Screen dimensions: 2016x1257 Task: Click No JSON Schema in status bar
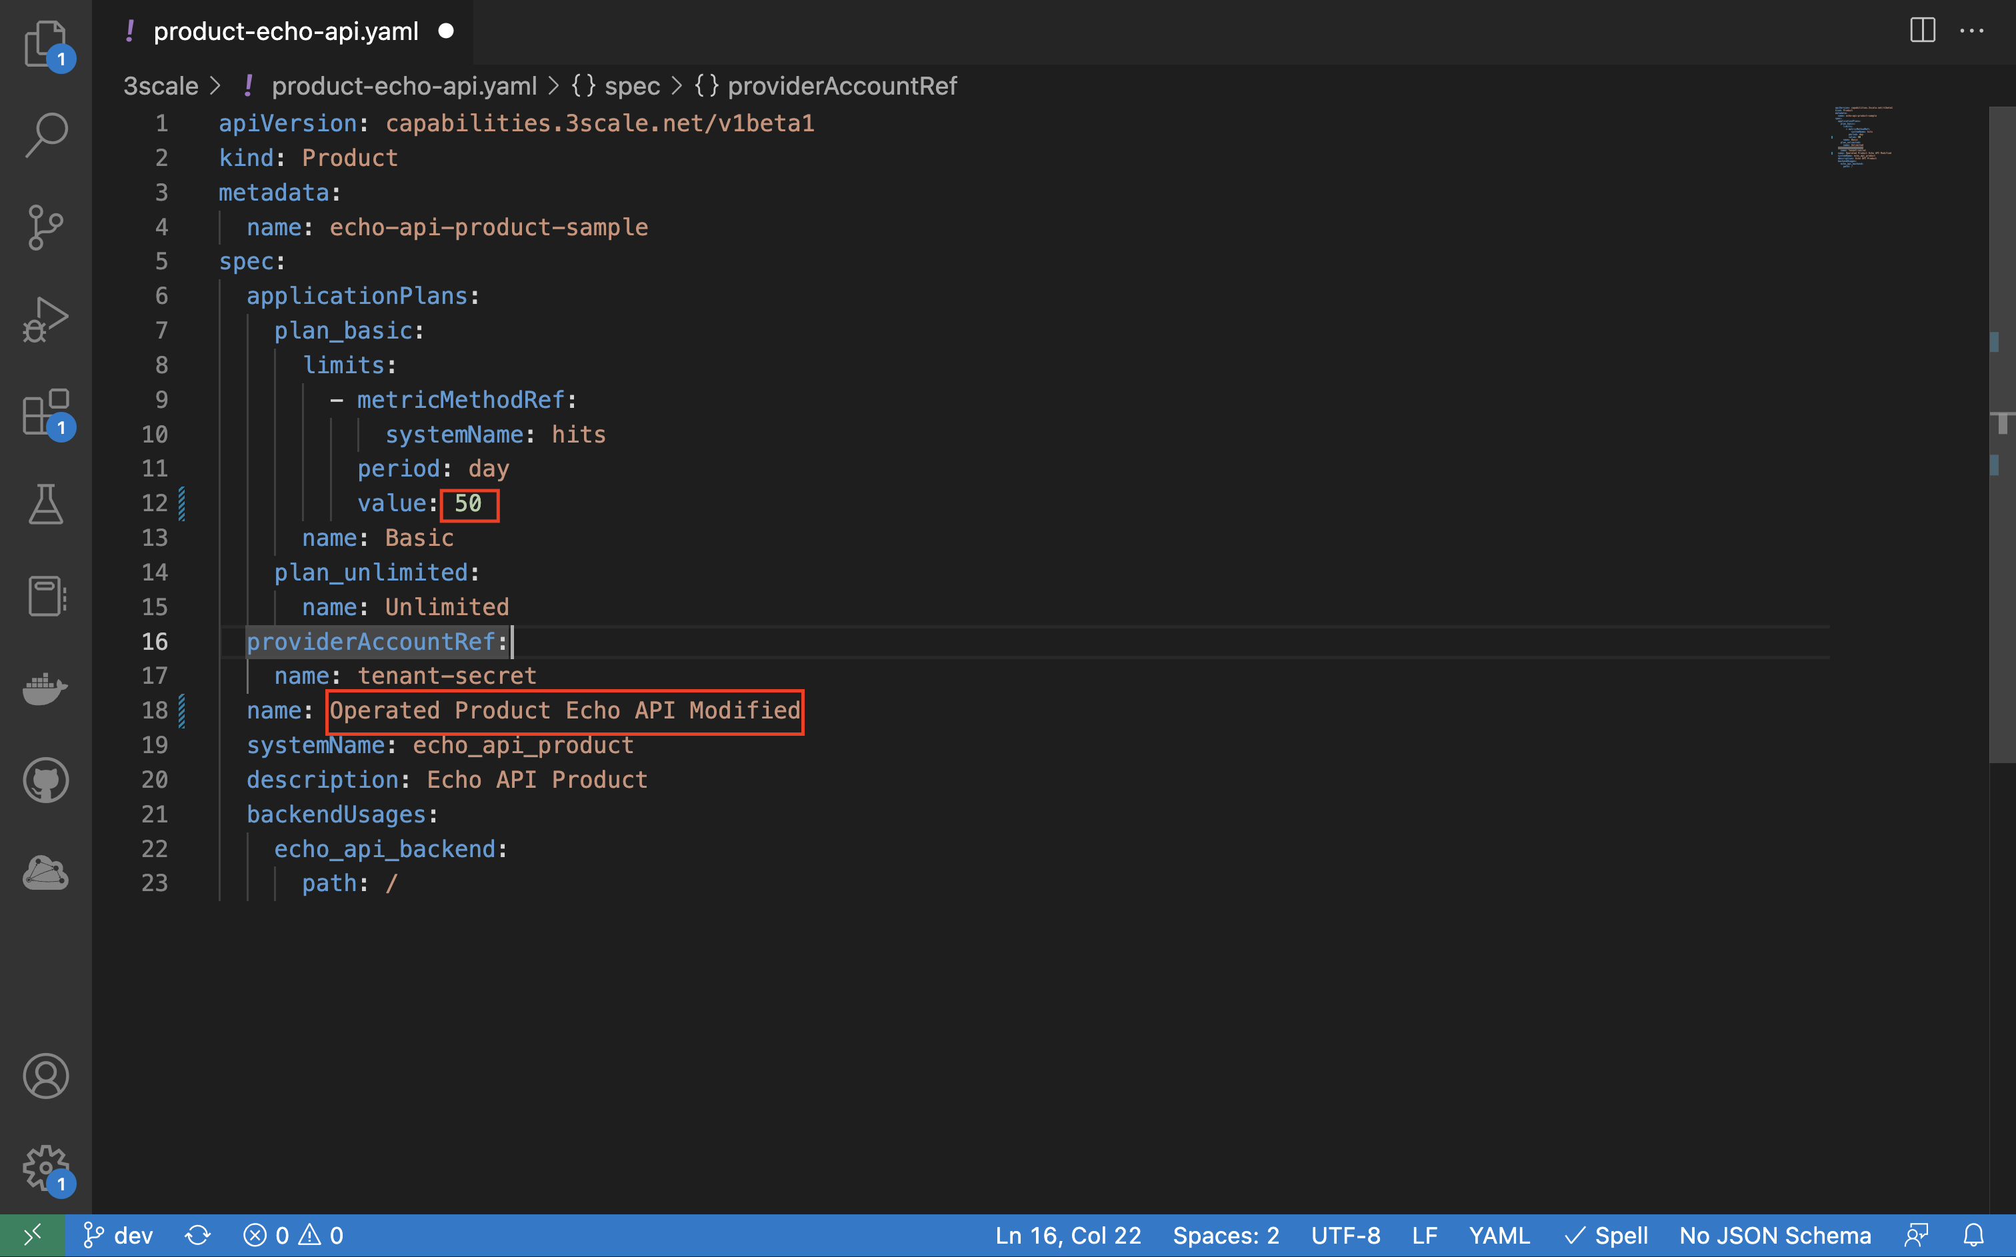(1774, 1236)
